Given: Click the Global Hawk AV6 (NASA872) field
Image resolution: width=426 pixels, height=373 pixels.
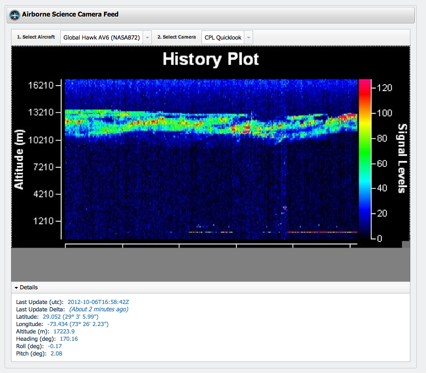Looking at the screenshot, I should pos(101,38).
